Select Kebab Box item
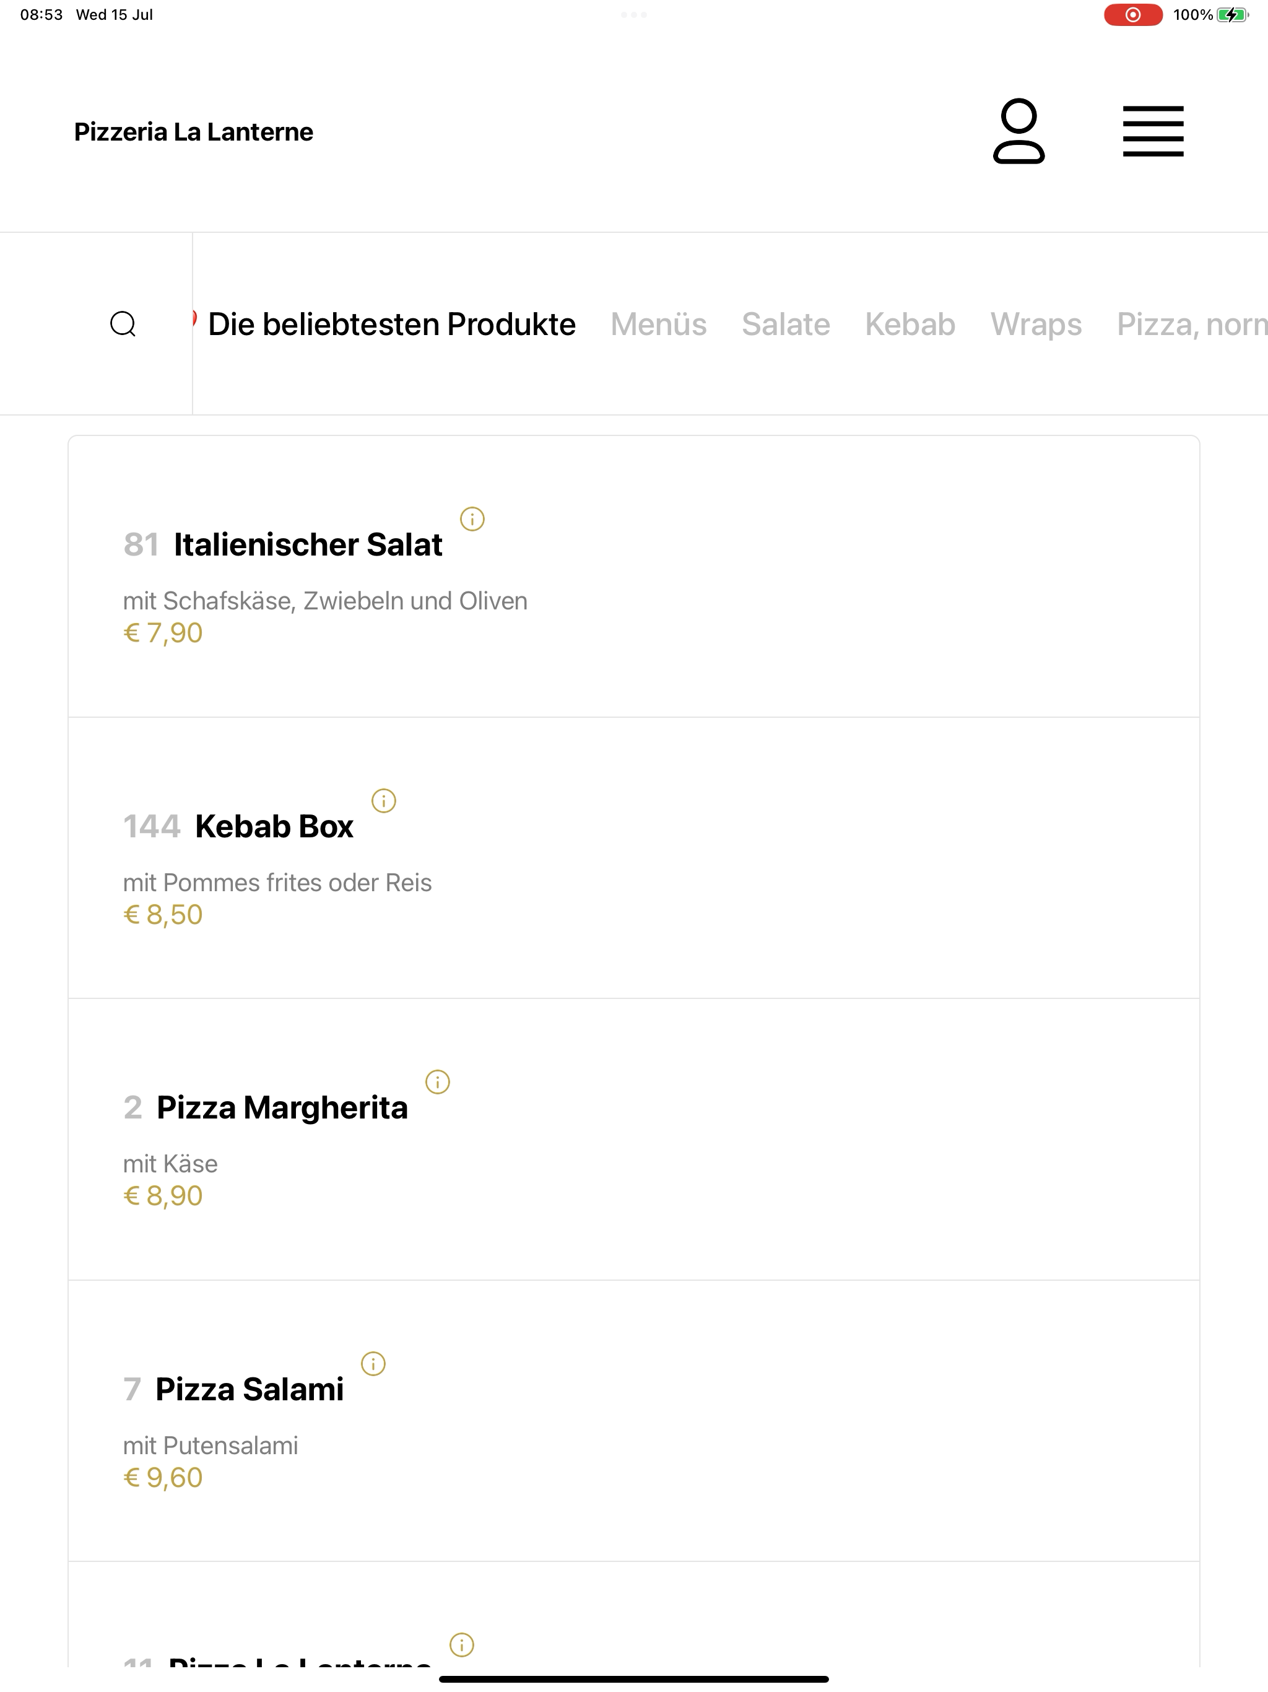This screenshot has height=1692, width=1268. tap(633, 858)
